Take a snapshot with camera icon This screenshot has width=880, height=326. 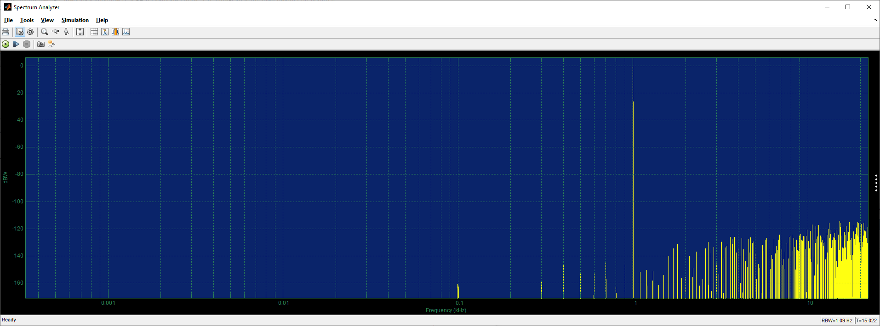pos(41,44)
